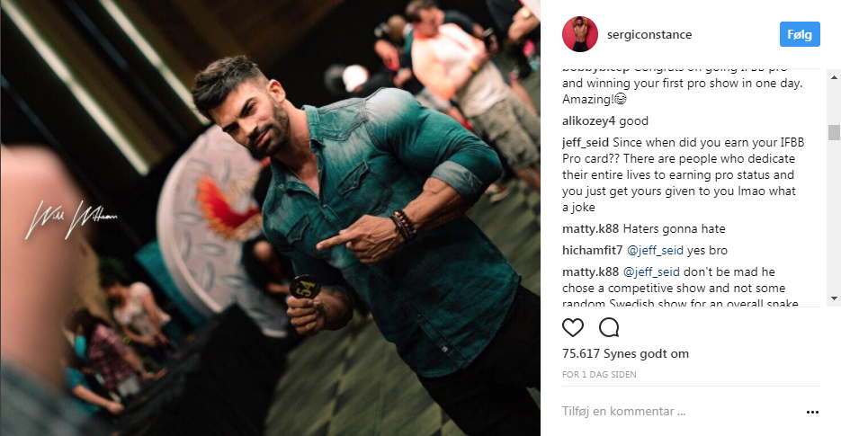Follow the account via the Følg button

click(x=800, y=34)
